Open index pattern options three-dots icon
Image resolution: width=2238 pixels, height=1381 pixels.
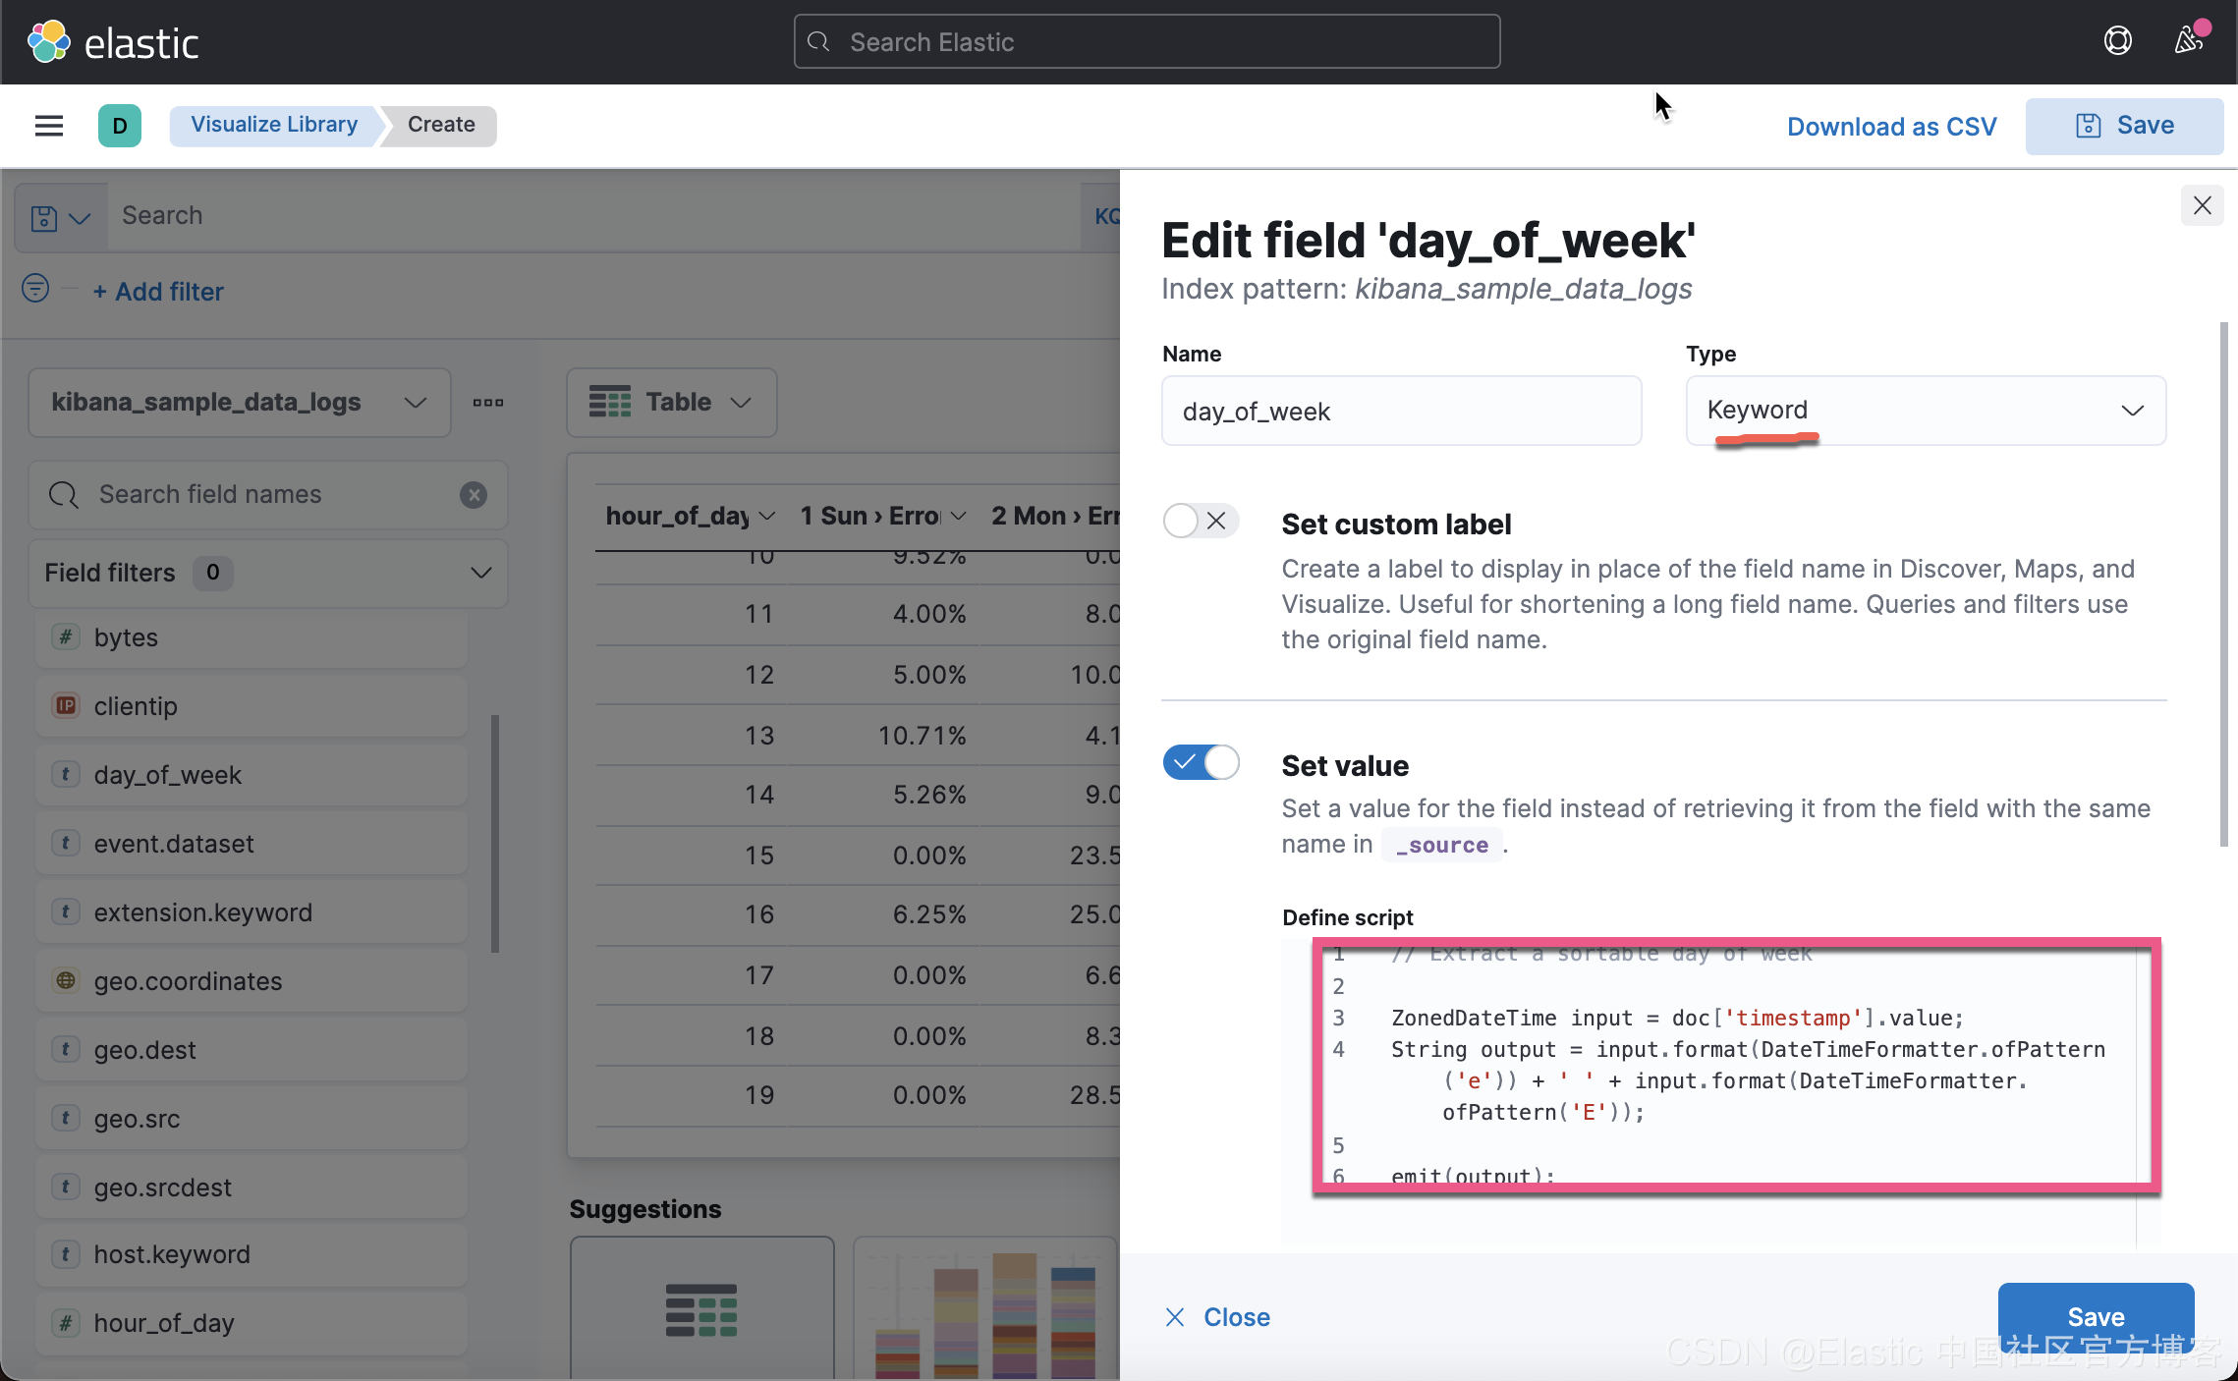pyautogui.click(x=488, y=403)
